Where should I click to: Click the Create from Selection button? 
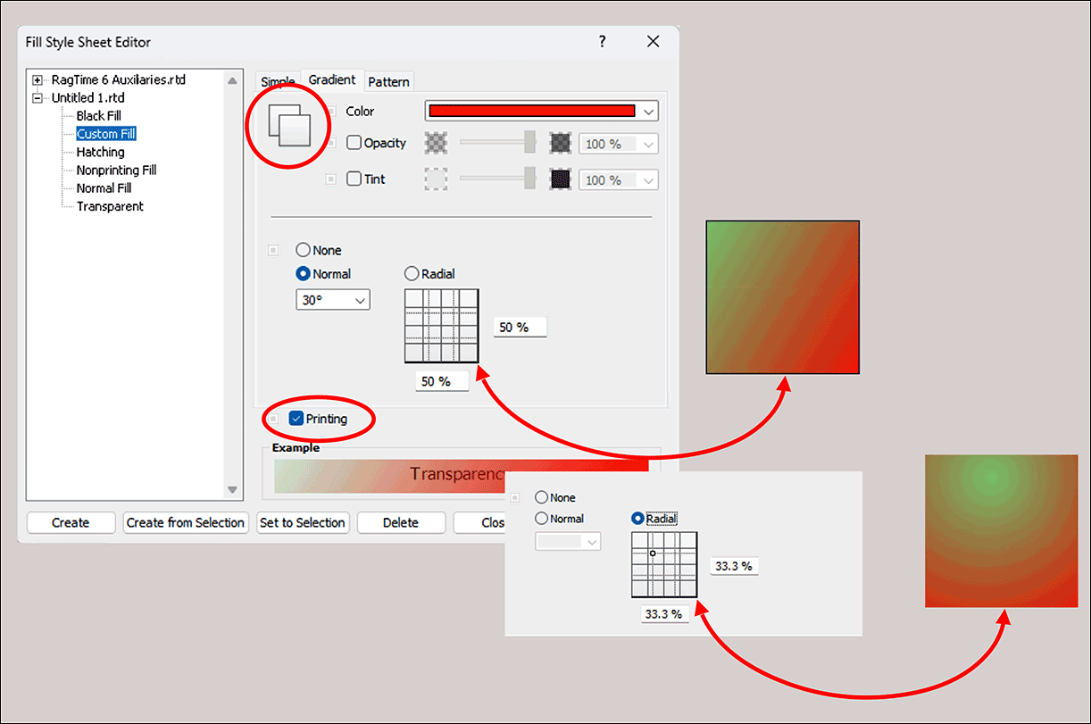186,523
